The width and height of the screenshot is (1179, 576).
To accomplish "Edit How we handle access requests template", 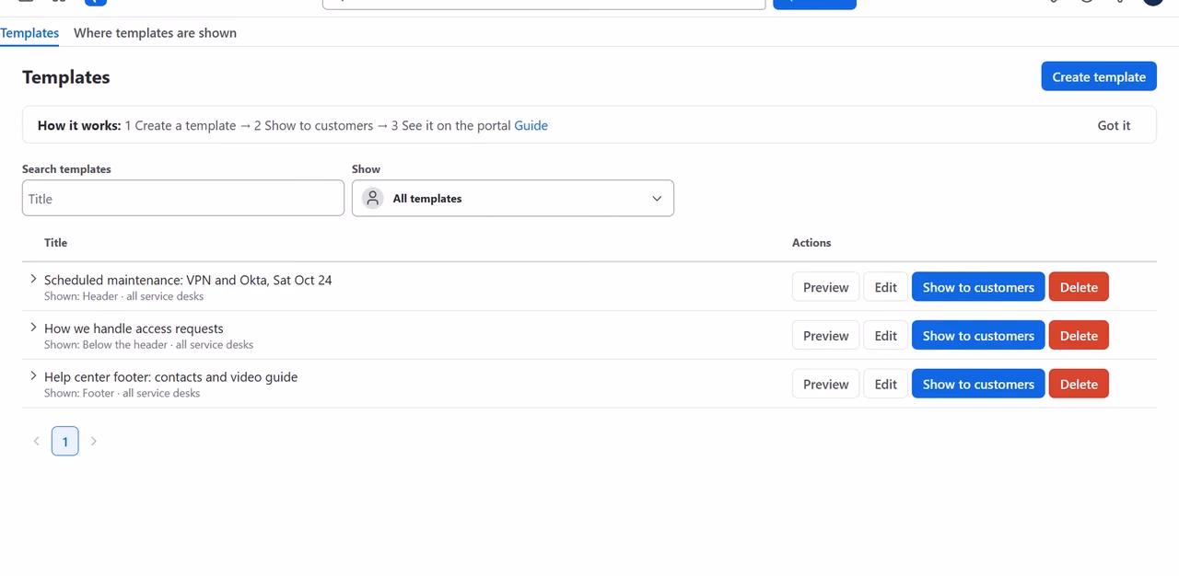I will pyautogui.click(x=885, y=336).
